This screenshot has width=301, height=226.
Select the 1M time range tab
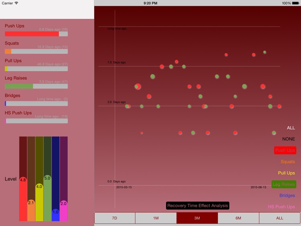coord(156,218)
